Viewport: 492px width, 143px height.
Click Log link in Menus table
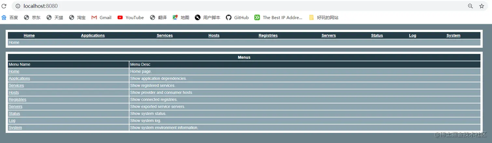click(12, 121)
